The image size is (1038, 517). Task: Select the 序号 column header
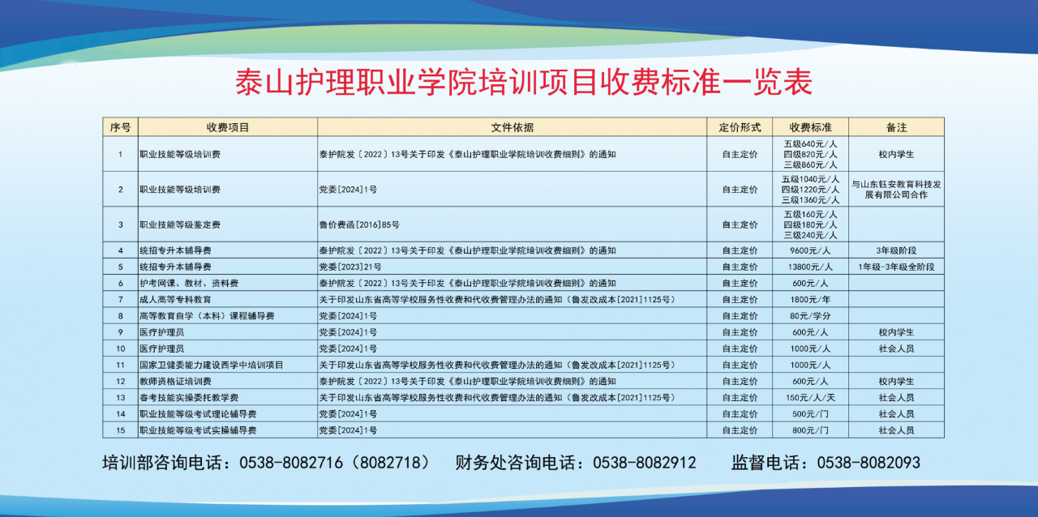tap(120, 127)
